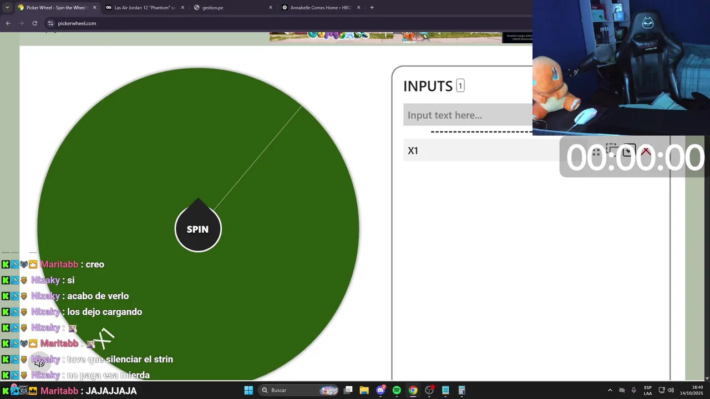Open OBS Studio from the taskbar
Screen dimensions: 710x399
pyautogui.click(x=429, y=390)
